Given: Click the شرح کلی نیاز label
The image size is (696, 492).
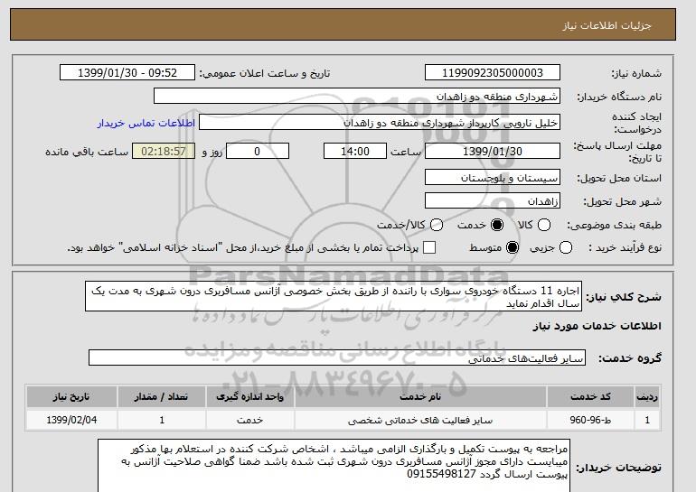Looking at the screenshot, I should pyautogui.click(x=624, y=297).
